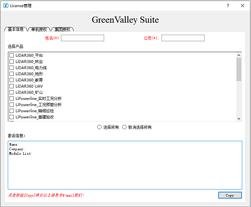Image resolution: width=251 pixels, height=207 pixels.
Task: Click the Company: line in activation info
Action: pos(17,149)
